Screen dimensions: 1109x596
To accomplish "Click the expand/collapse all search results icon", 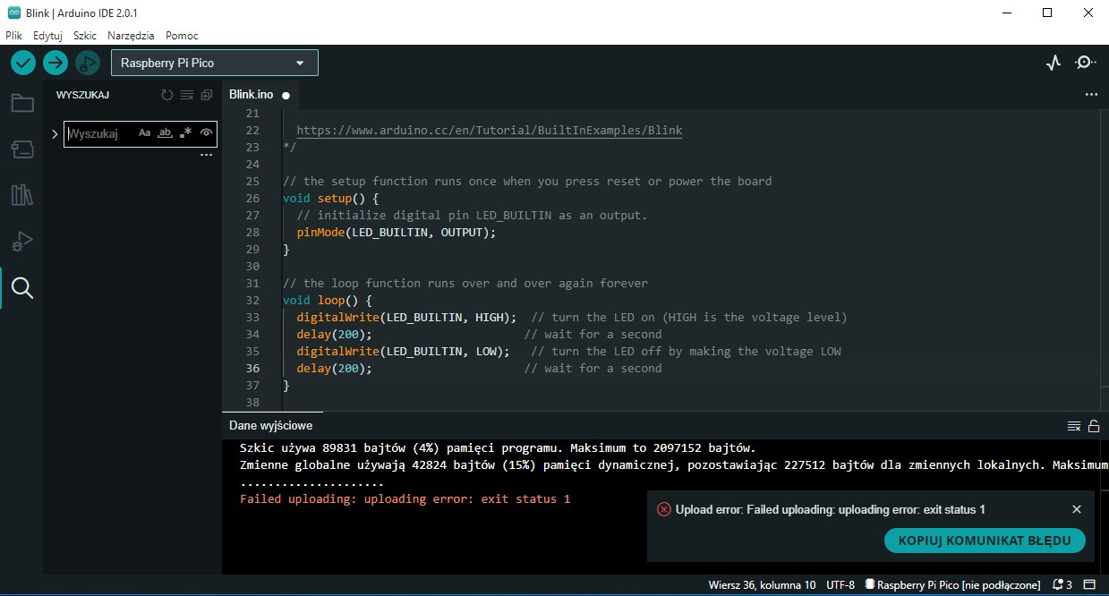I will pos(207,95).
